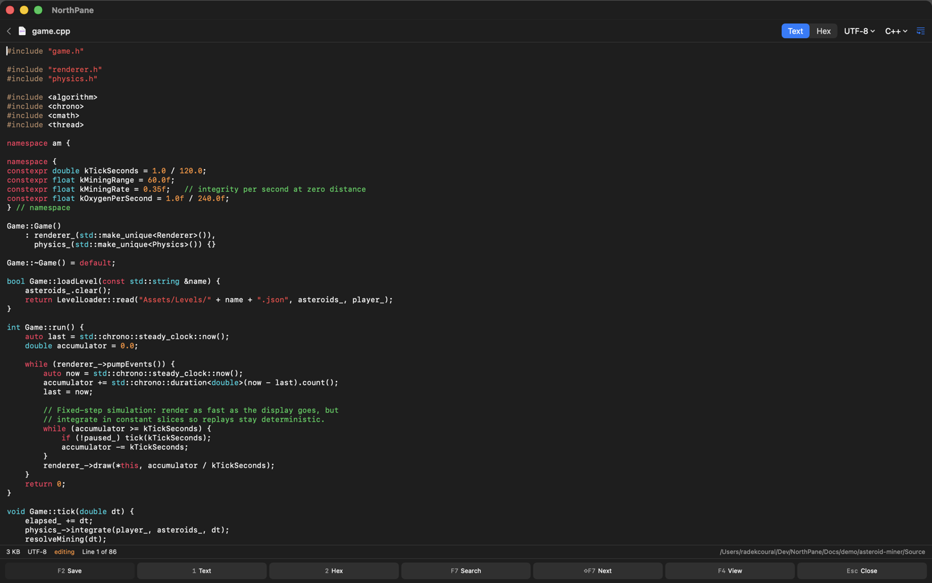This screenshot has height=583, width=932.
Task: Click the LevelLoader::read return line
Action: (209, 300)
